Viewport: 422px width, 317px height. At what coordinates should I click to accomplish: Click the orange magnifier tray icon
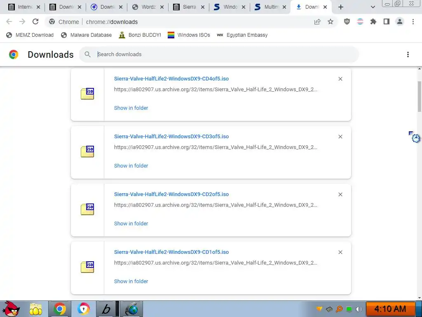(340, 309)
